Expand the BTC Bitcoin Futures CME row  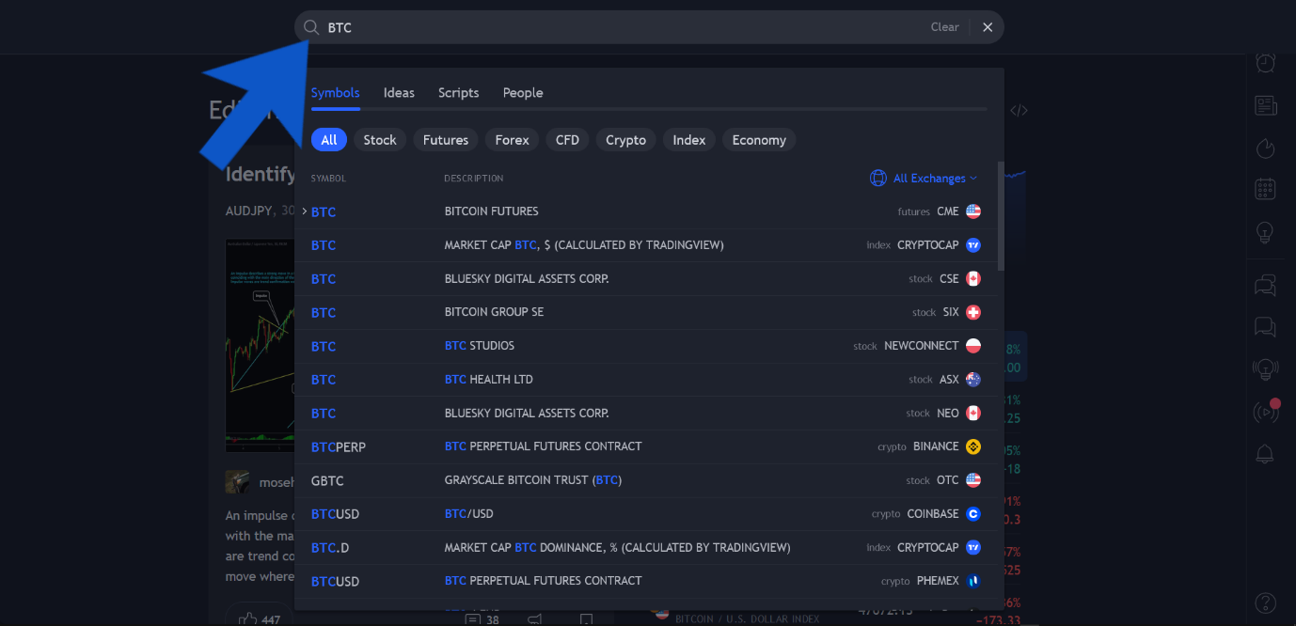click(305, 211)
